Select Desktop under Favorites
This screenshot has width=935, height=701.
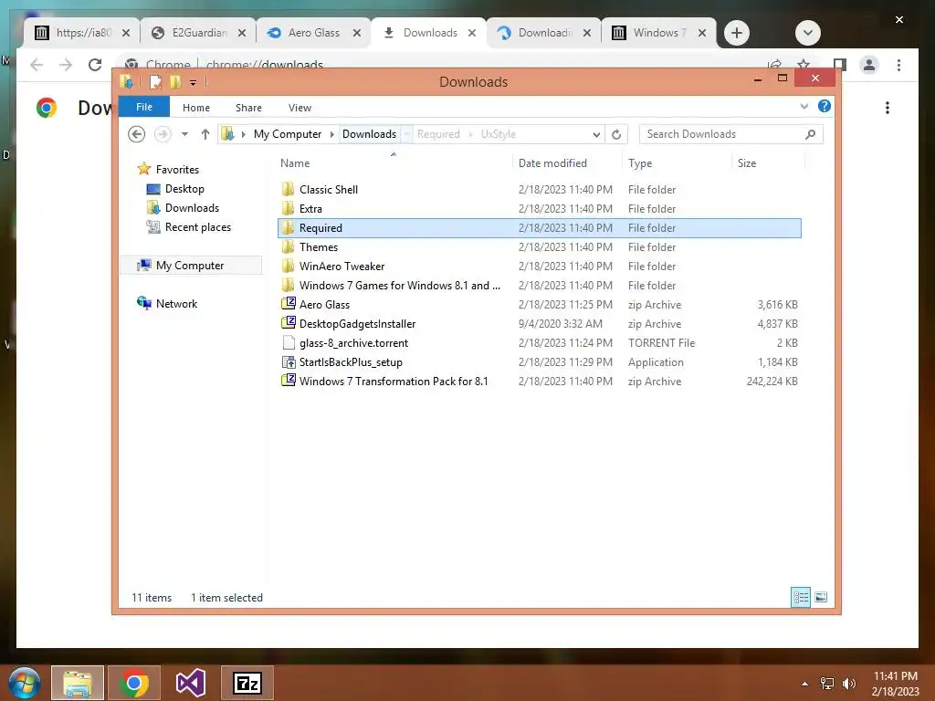point(184,188)
